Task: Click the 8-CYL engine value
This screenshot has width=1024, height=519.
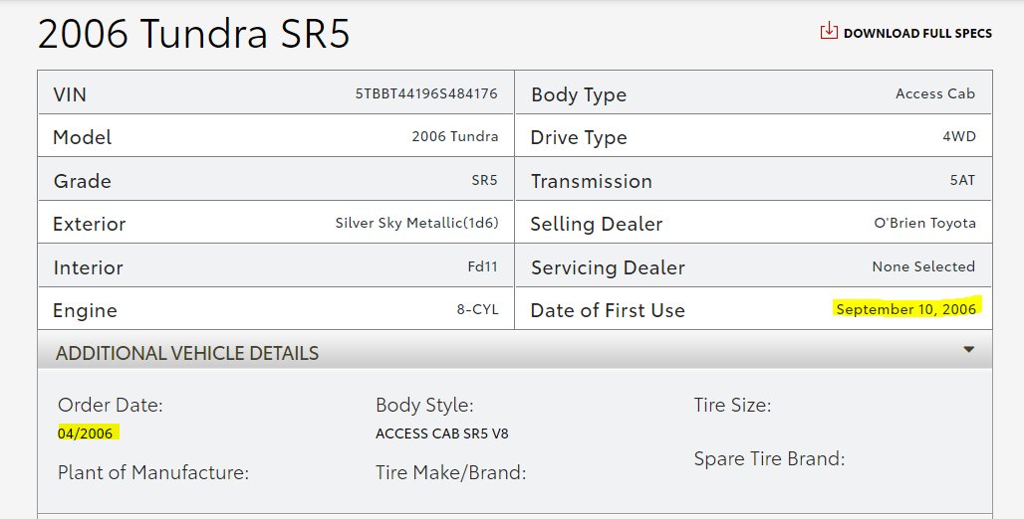Action: click(x=477, y=309)
